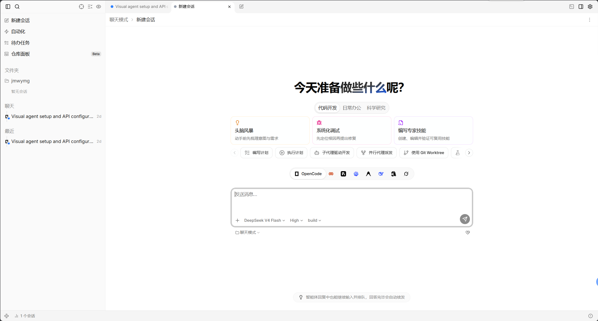Open the three-dot more options menu
Viewport: 598px width, 321px height.
point(590,20)
